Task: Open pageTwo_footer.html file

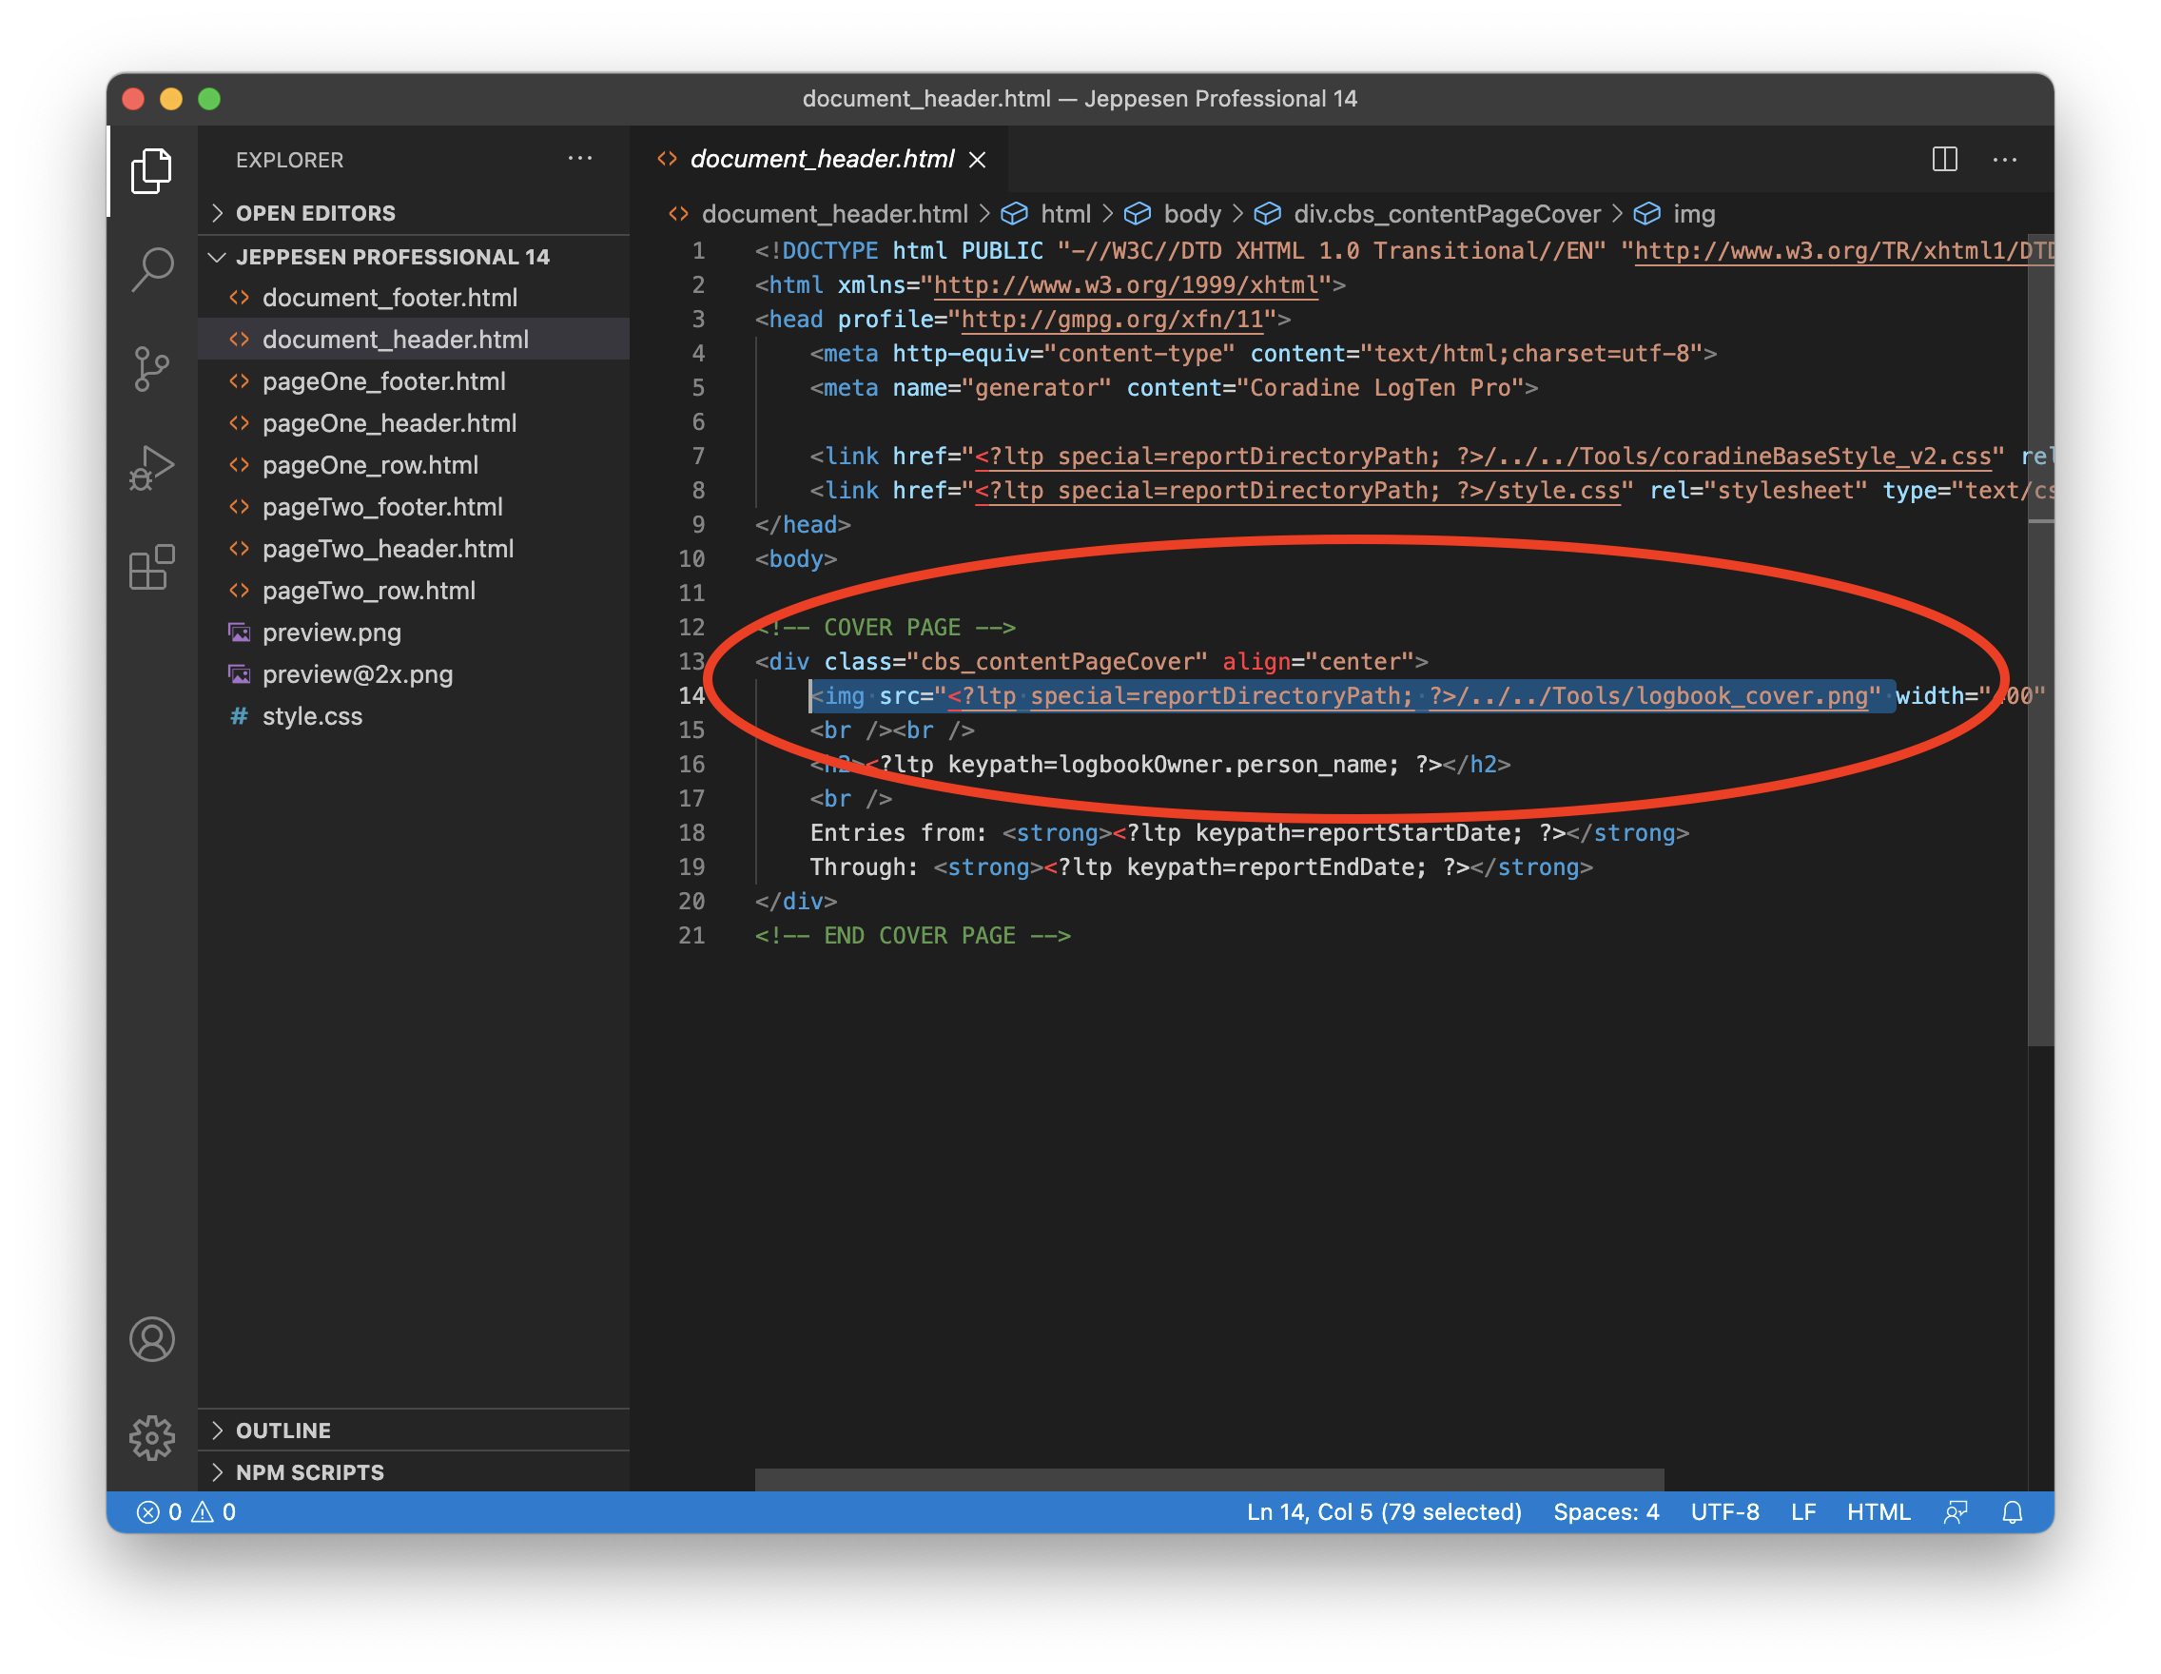Action: (x=414, y=507)
